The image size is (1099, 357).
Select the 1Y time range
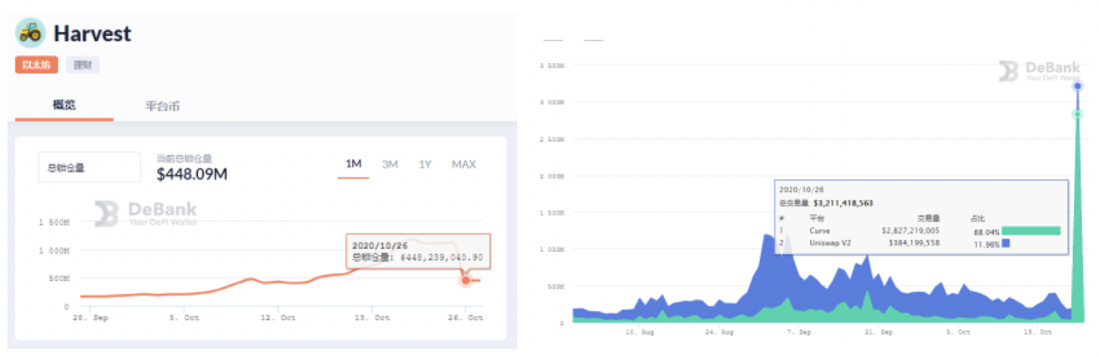[425, 164]
